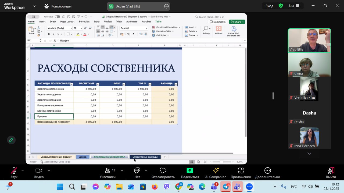Expand the audio settings chevron
This screenshot has height=193, width=344.
22,170
